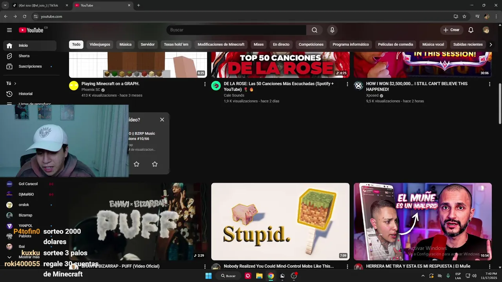Open DjMaRiiO subscription
Viewport: 502px width, 282px height.
[30, 194]
